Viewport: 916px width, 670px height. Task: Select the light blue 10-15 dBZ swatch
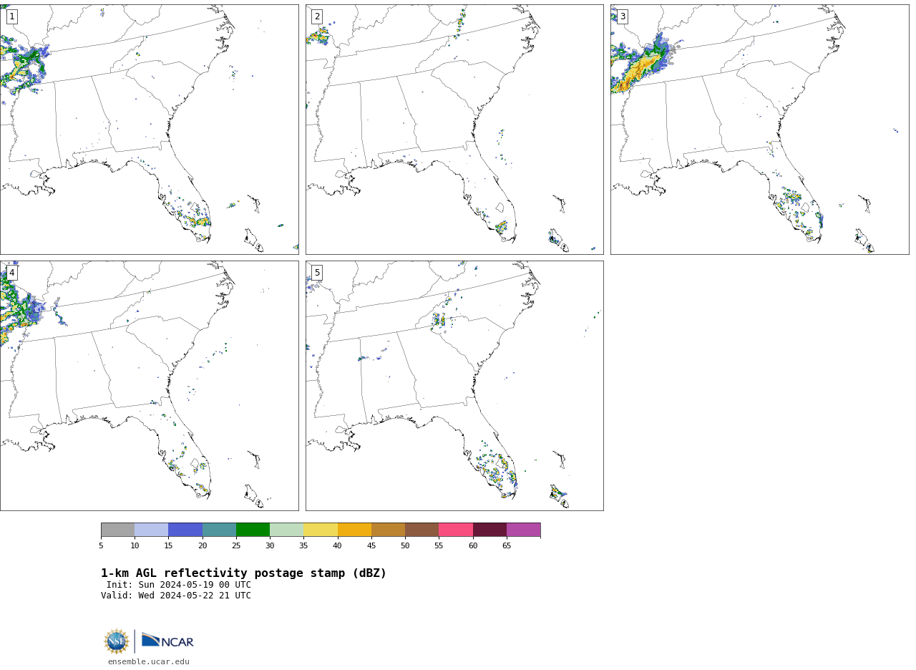(151, 530)
